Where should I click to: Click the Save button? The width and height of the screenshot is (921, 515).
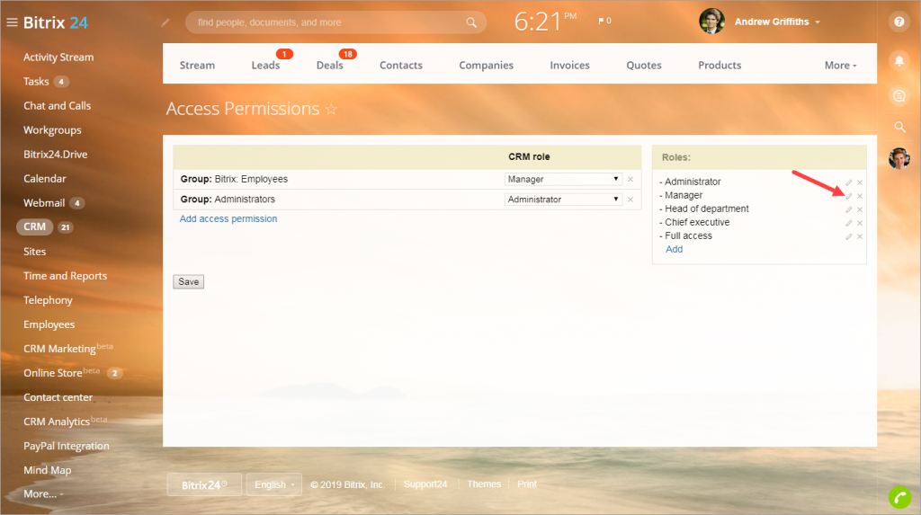189,282
